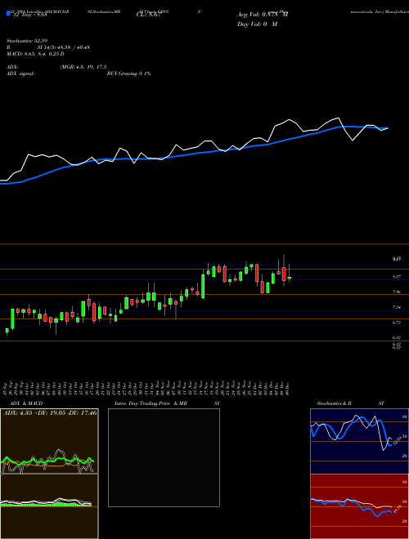Click the Stochastics & RSI panel title
This screenshot has width=409, height=539.
(350, 403)
